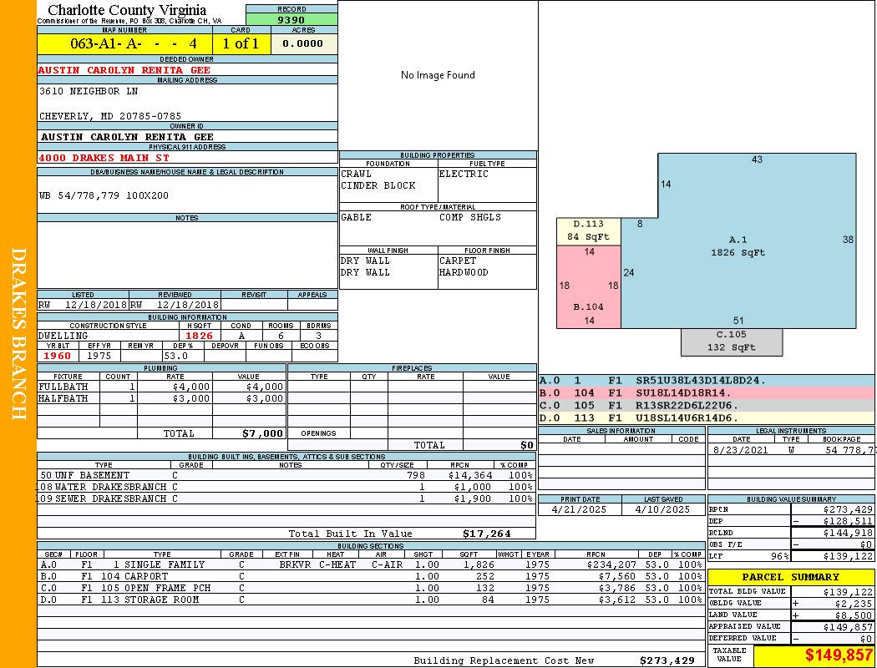Click the record number 9390

point(291,19)
